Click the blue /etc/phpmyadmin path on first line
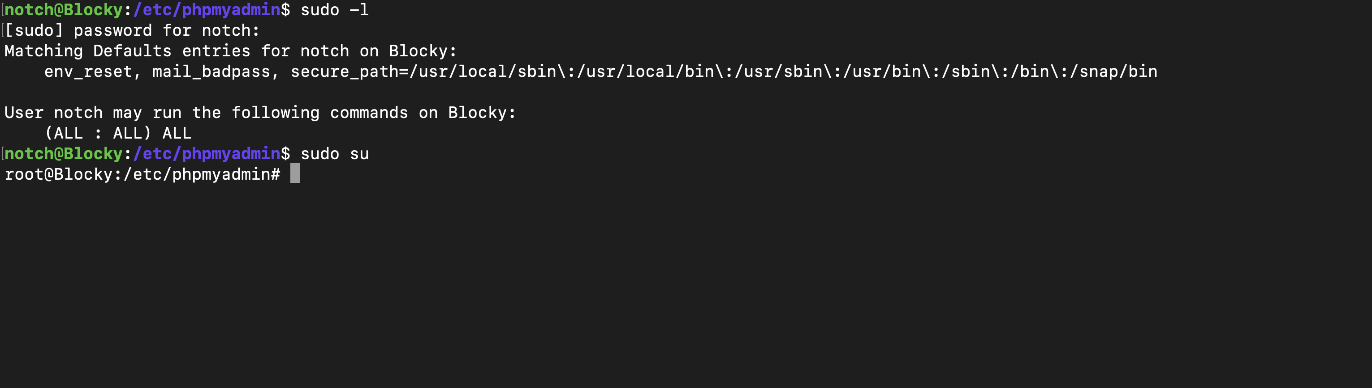 click(x=207, y=9)
